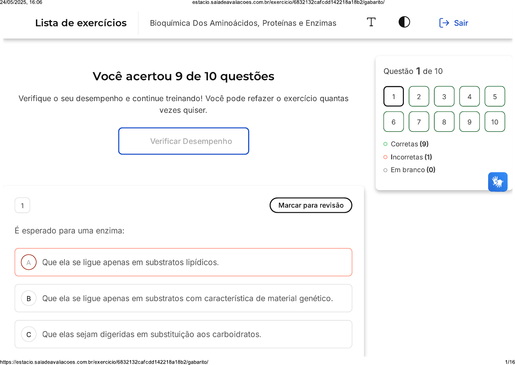The image size is (515, 365).
Task: Open the sign language accessibility widget
Action: click(497, 182)
